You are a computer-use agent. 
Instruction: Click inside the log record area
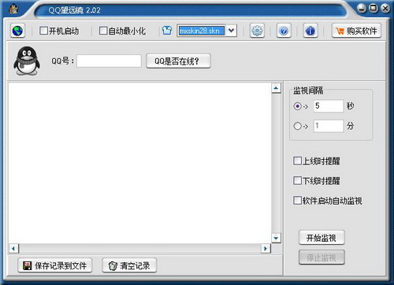(x=139, y=163)
